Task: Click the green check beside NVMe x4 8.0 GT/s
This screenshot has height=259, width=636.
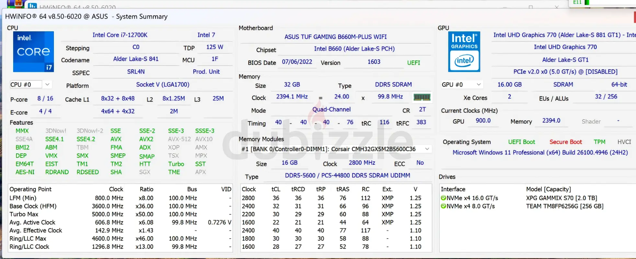Action: coord(443,206)
